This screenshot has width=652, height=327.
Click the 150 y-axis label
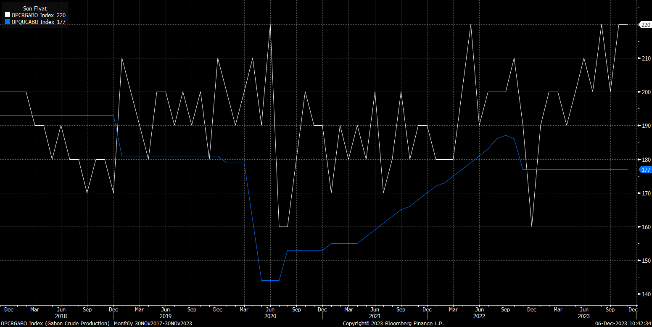(x=646, y=261)
